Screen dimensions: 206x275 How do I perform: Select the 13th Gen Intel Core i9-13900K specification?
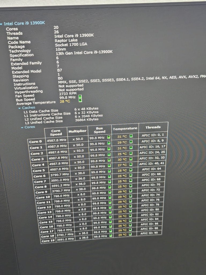point(84,52)
